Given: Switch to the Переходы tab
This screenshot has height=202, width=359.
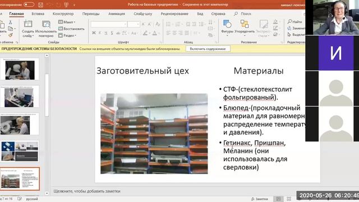Looking at the screenshot, I should point(91,13).
